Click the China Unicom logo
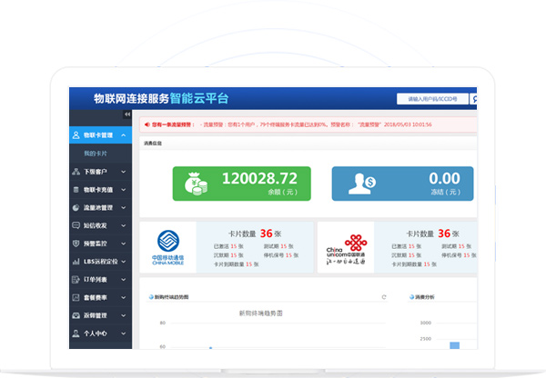The height and width of the screenshot is (378, 546). [346, 248]
